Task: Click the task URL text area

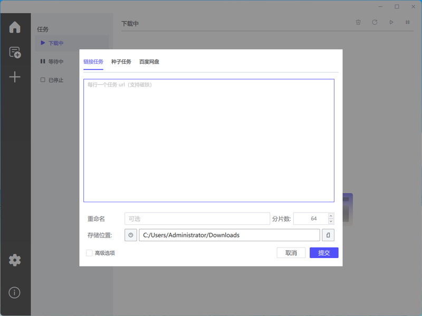Action: [x=209, y=141]
